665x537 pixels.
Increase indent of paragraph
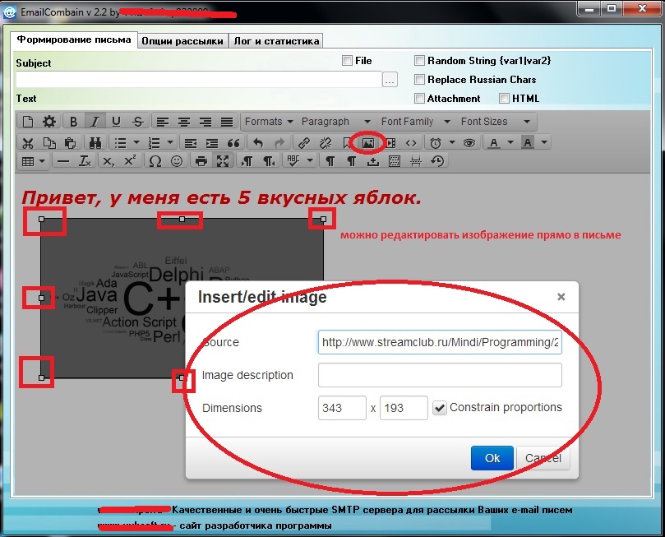click(211, 143)
